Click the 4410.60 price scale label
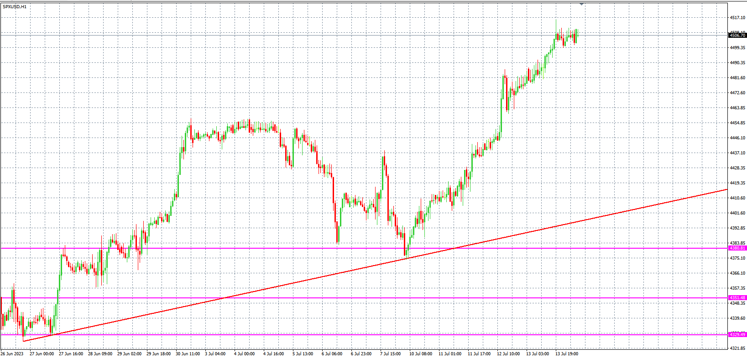 [737, 198]
